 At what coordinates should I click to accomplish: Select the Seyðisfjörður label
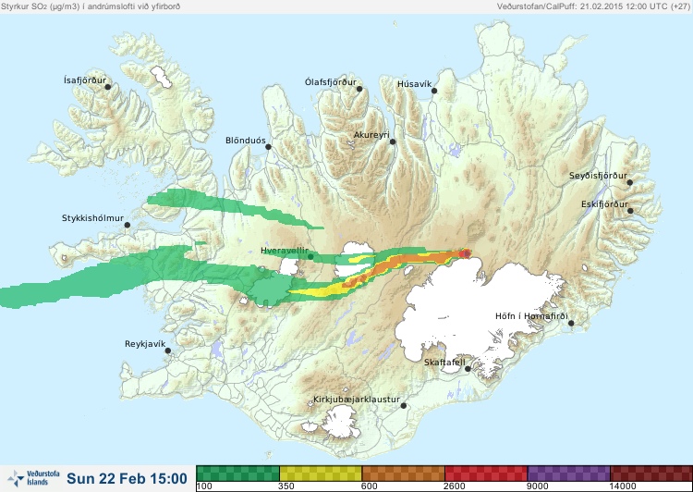click(598, 176)
